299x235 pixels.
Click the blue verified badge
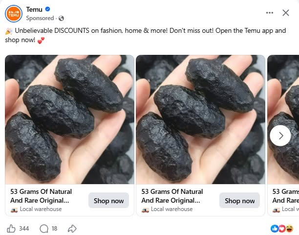[47, 9]
